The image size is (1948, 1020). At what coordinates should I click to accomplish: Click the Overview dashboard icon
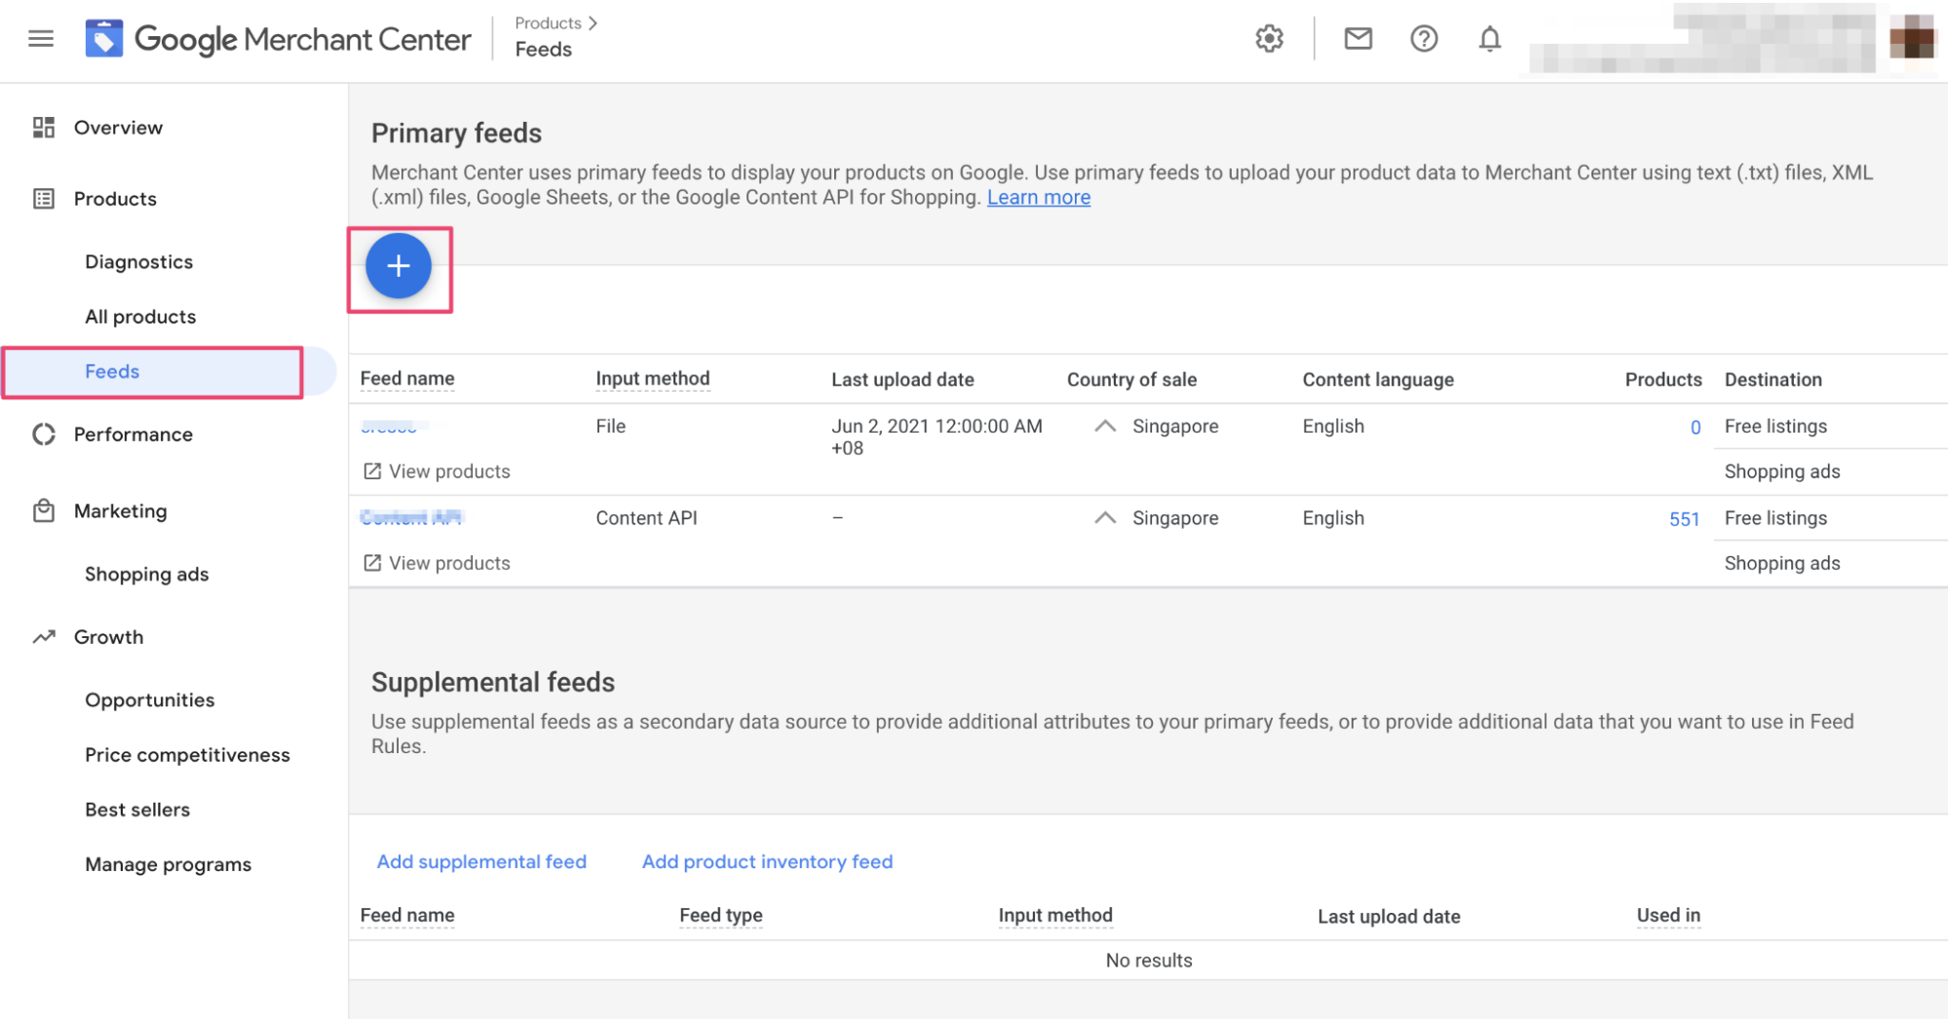point(44,128)
